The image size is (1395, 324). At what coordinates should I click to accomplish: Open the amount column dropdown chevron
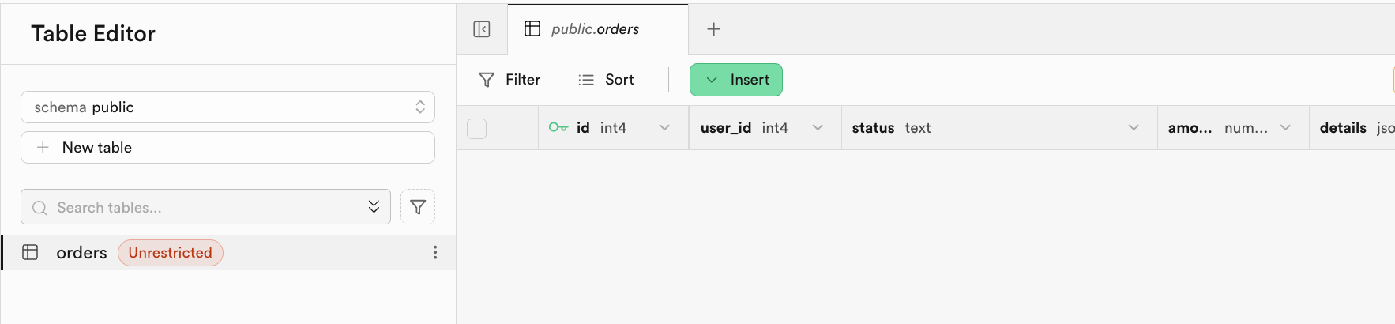coord(1285,127)
